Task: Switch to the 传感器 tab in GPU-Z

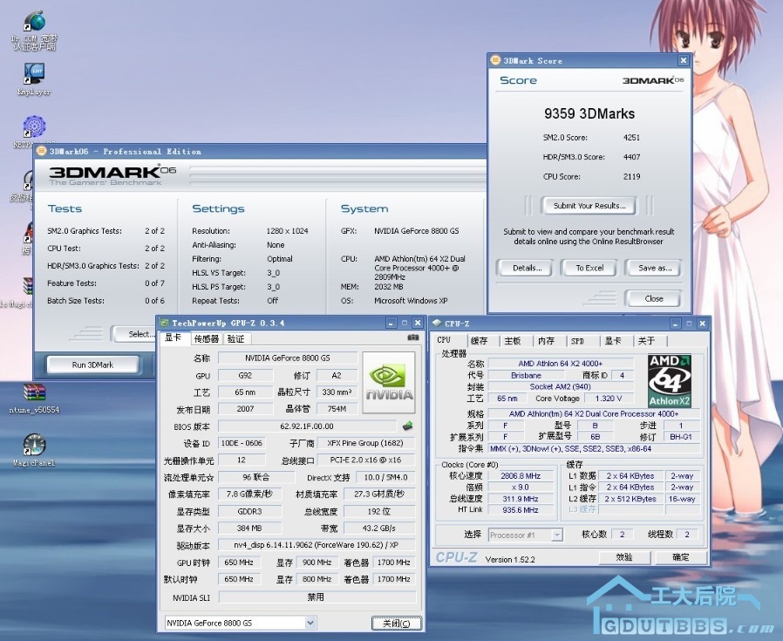Action: click(x=206, y=339)
